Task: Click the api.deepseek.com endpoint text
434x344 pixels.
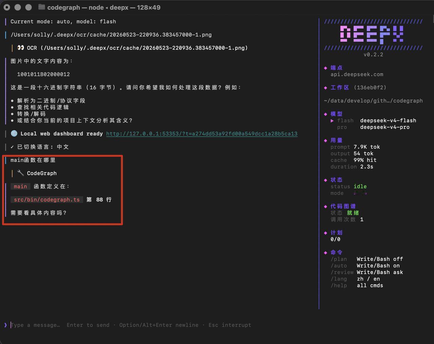Action: tap(357, 74)
